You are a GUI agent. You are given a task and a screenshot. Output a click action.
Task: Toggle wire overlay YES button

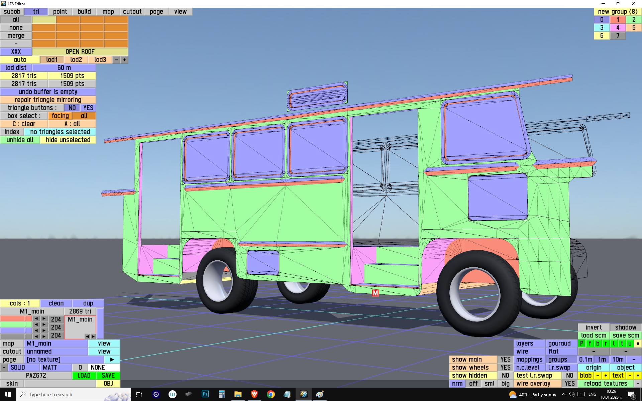click(x=569, y=384)
